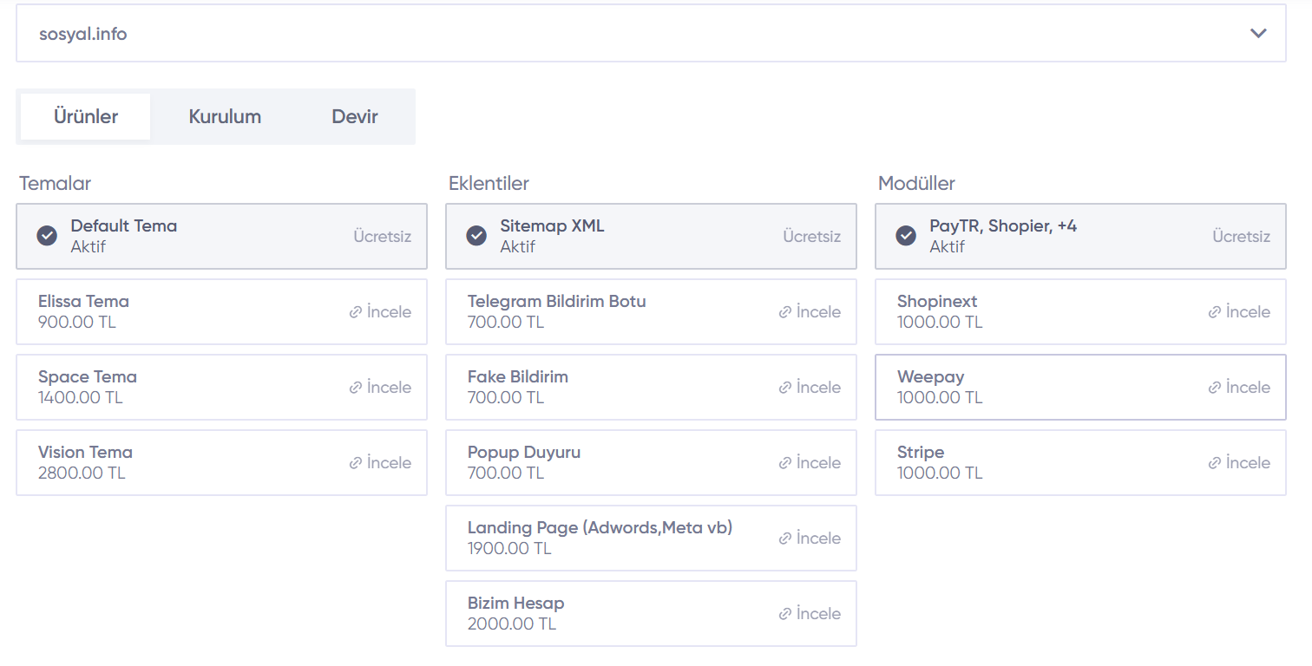
Task: Click the 2000.00 TL price
Action: (512, 624)
